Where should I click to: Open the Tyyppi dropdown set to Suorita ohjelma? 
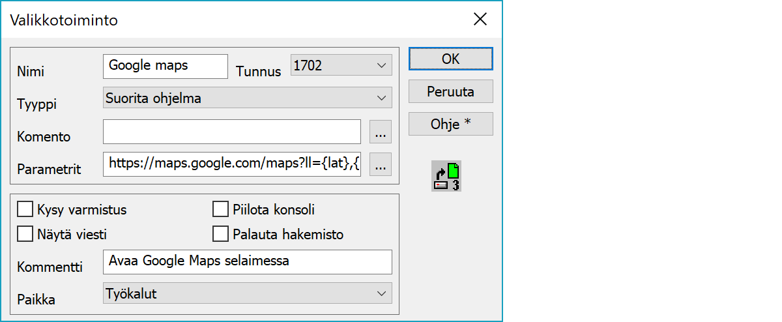coord(248,98)
